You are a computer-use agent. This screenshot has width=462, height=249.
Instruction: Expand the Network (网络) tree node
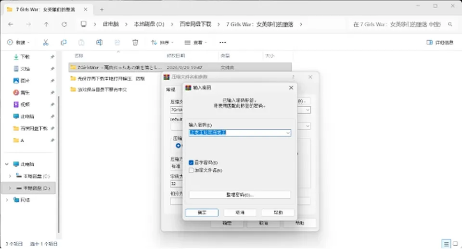[7, 200]
